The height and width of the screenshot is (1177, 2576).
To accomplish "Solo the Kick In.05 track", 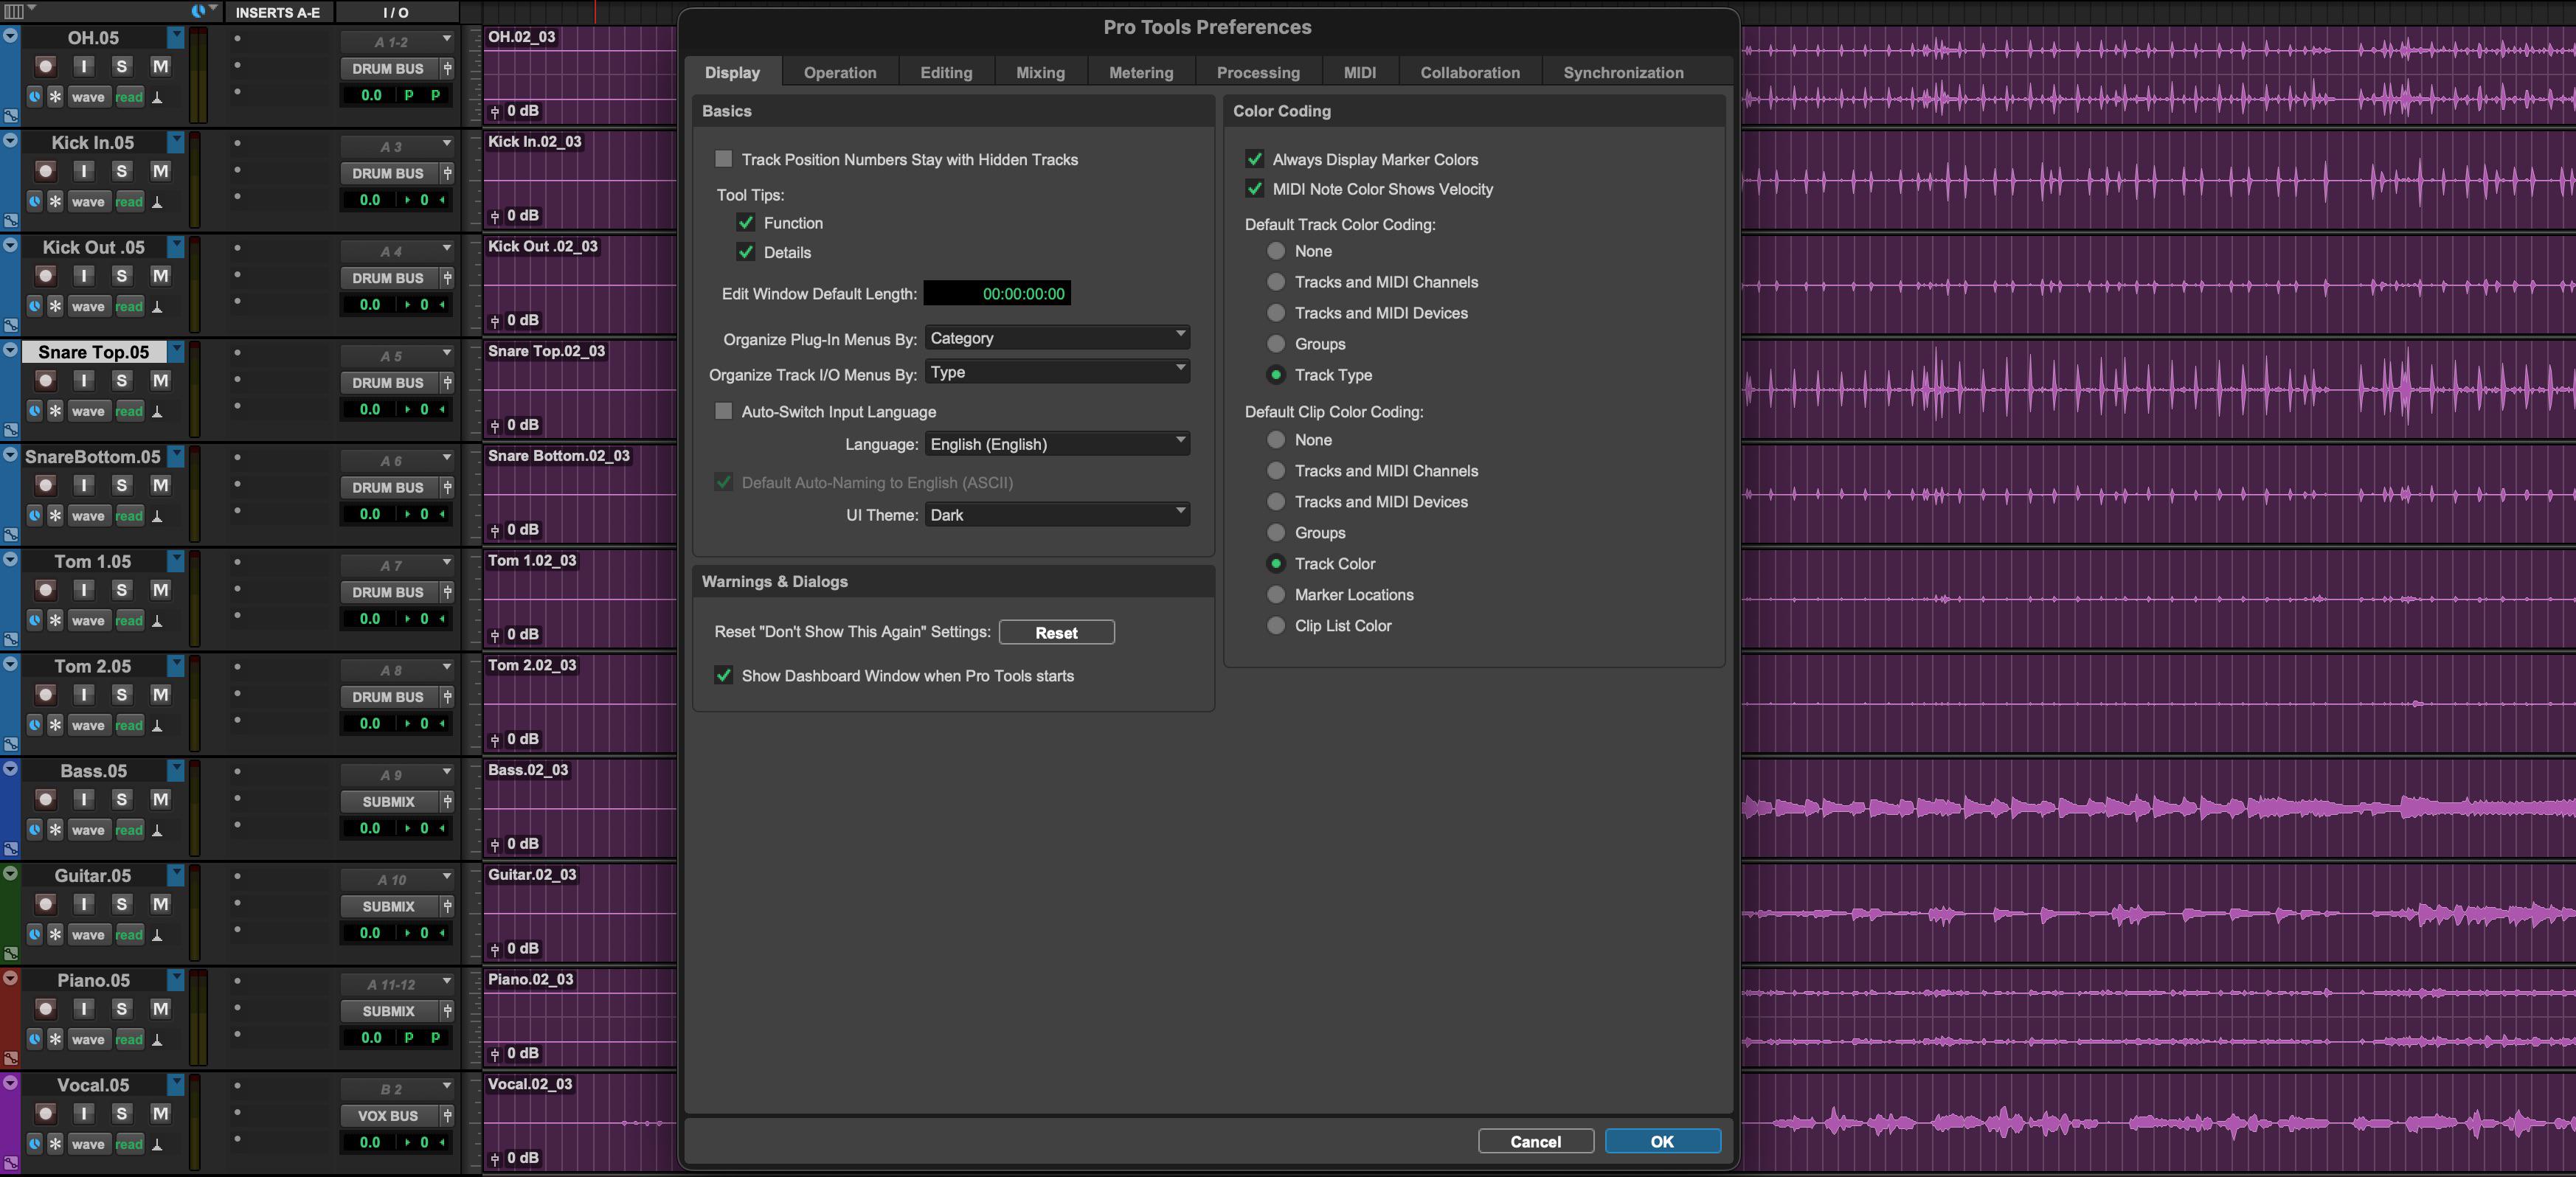I will [x=122, y=171].
